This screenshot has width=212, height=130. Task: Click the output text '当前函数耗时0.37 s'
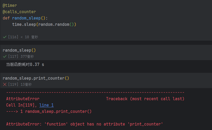click(x=25, y=64)
